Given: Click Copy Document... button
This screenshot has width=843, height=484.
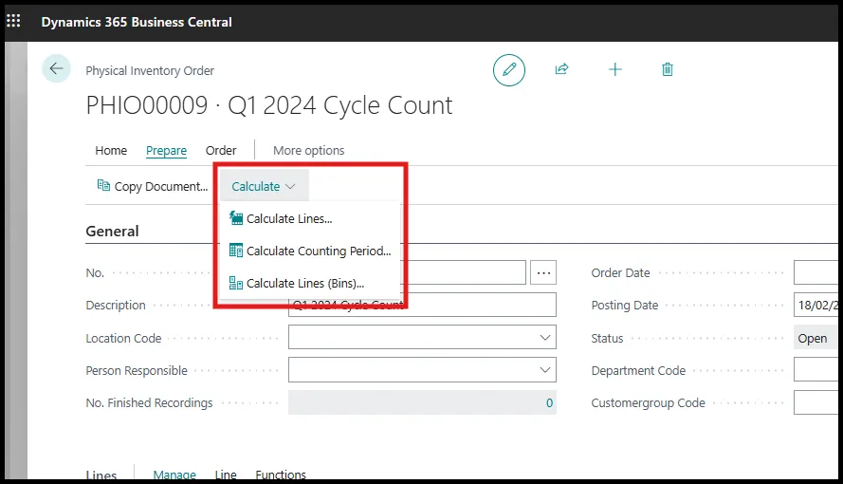Looking at the screenshot, I should click(x=153, y=186).
